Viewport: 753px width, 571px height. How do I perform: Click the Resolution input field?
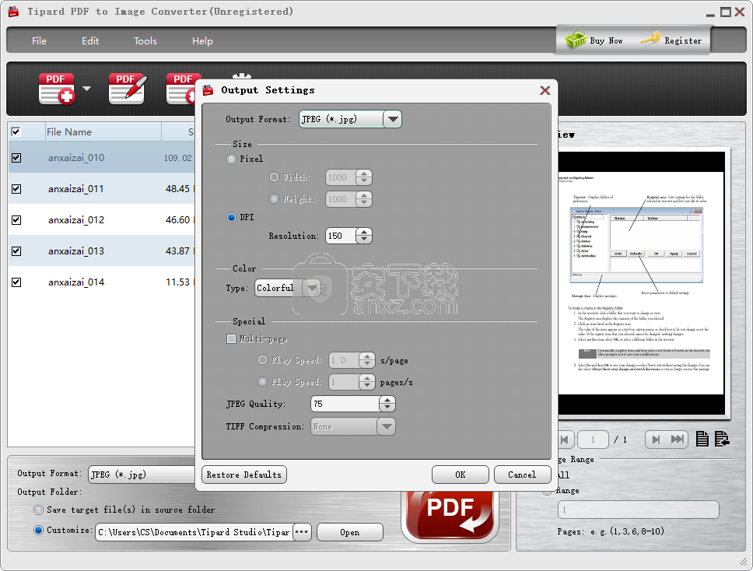pyautogui.click(x=341, y=236)
